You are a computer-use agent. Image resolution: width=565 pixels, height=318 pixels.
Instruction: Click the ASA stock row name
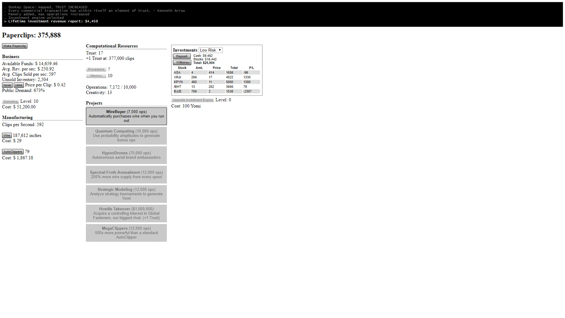tap(177, 73)
